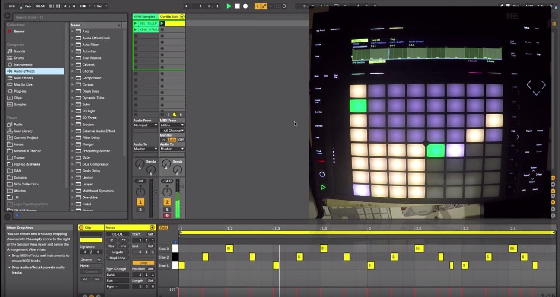Screen dimensions: 560x297
Task: Open the Audio From No Input dropdown
Action: (146, 125)
